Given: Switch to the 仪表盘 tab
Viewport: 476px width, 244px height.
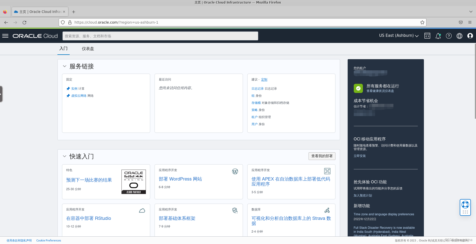Looking at the screenshot, I should (88, 48).
